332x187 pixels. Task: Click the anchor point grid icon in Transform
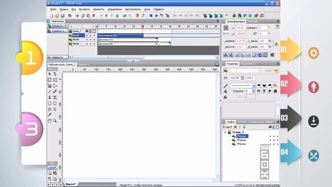coord(226,28)
